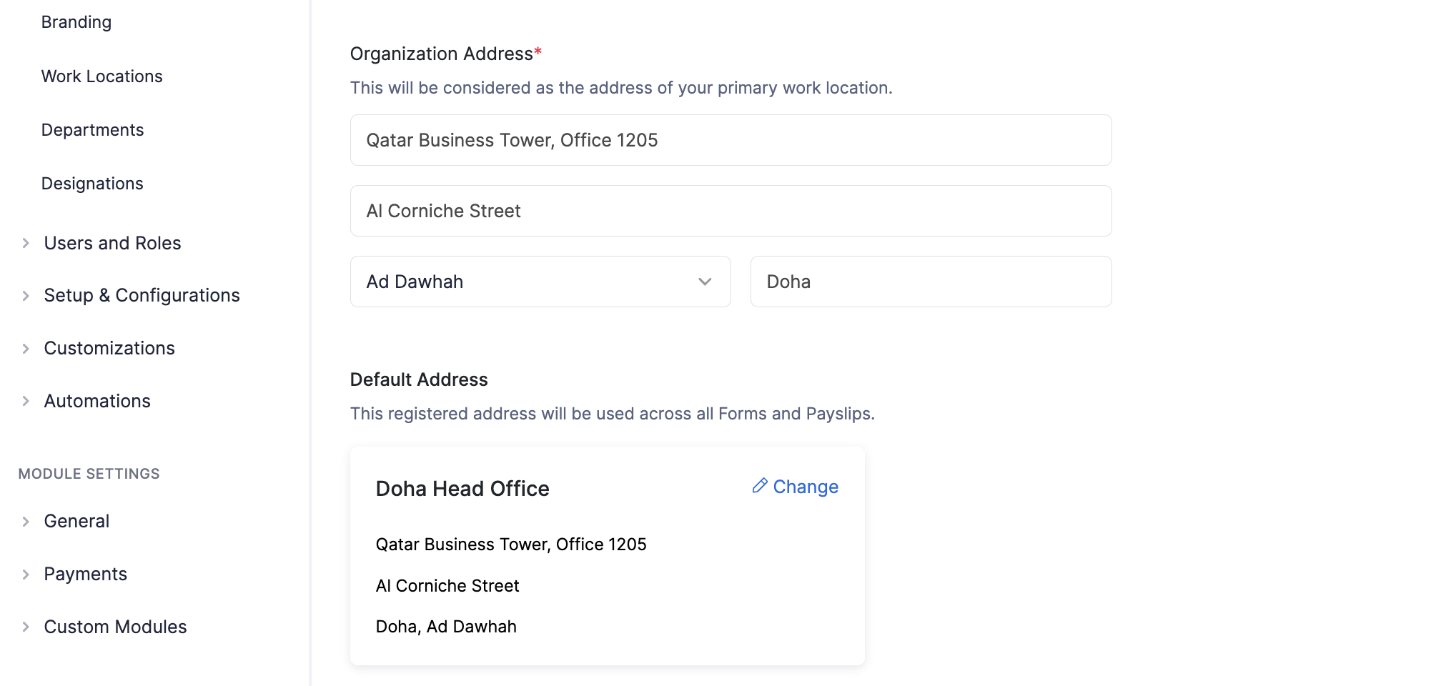Click the Qatar Business Tower address field
The height and width of the screenshot is (686, 1431).
pyautogui.click(x=730, y=140)
